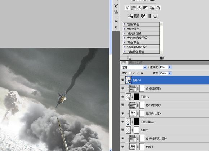Add a Photo Filter adjustment
The width and height of the screenshot is (209, 151).
point(152,8)
